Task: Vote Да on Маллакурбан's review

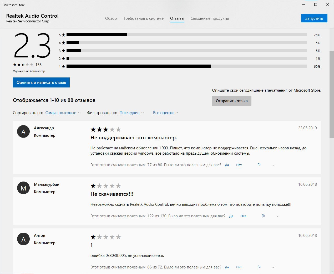Action: coord(231,216)
